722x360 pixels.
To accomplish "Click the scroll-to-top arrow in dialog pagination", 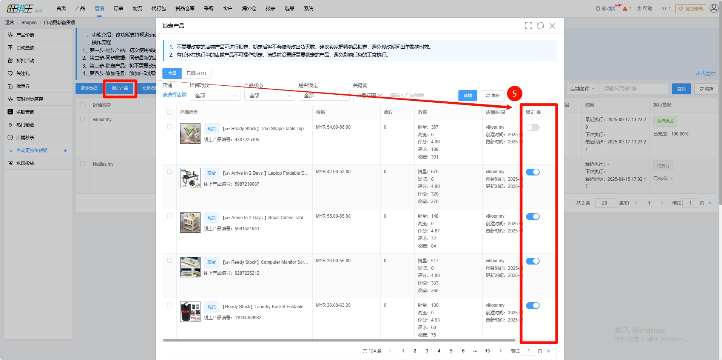I will (548, 351).
